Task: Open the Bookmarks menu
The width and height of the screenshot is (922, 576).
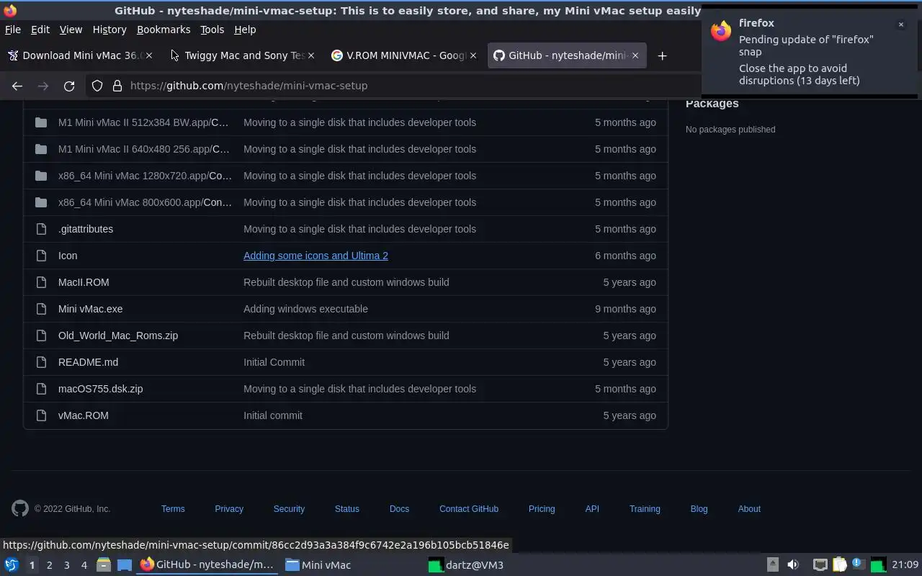Action: (x=164, y=30)
